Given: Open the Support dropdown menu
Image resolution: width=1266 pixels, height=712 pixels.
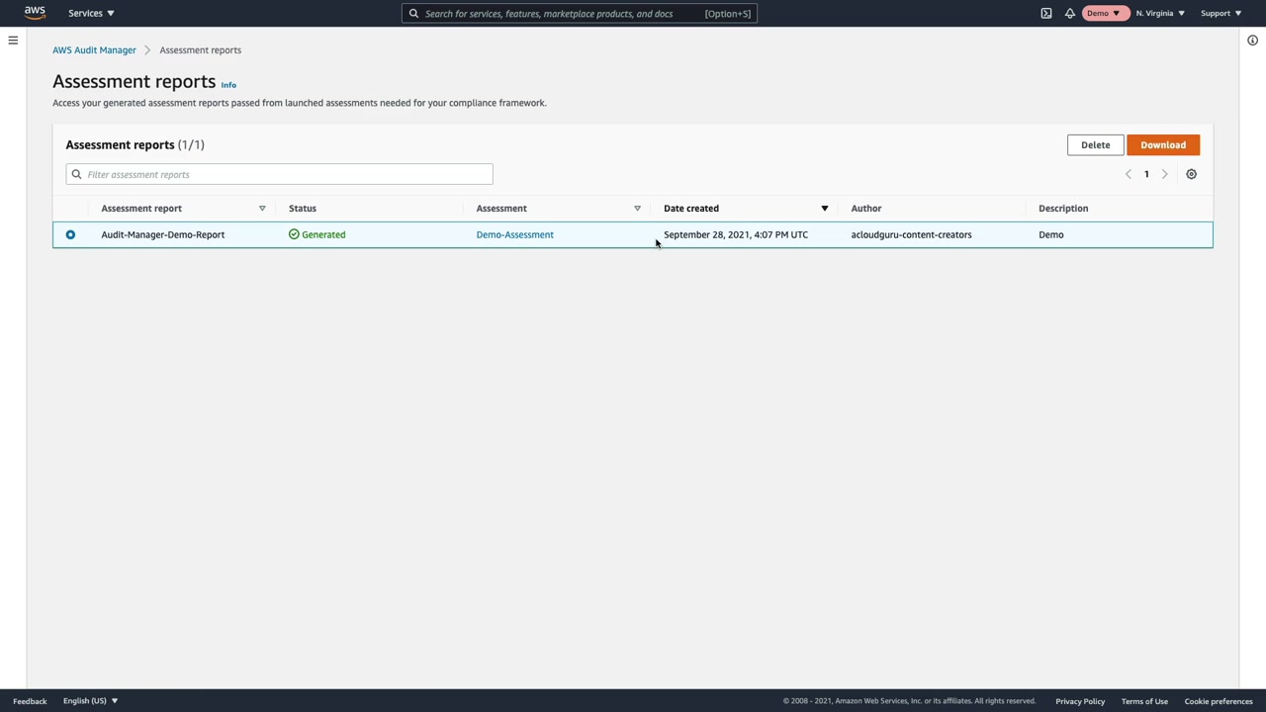Looking at the screenshot, I should click(1221, 13).
